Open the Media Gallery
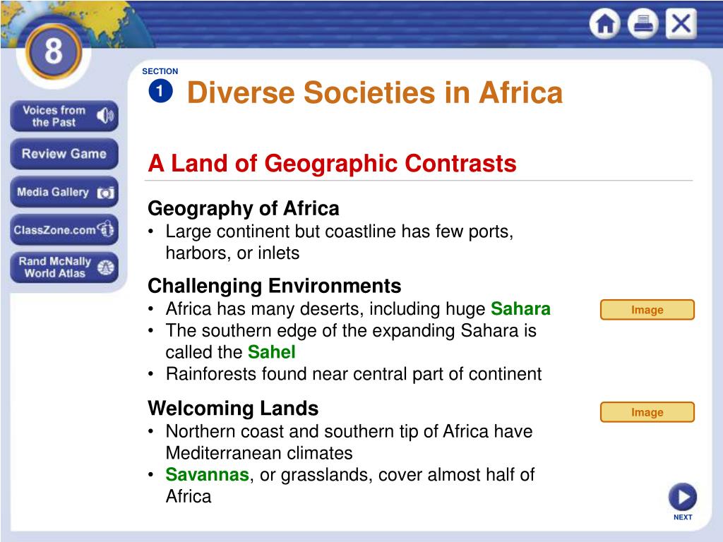 pos(64,192)
